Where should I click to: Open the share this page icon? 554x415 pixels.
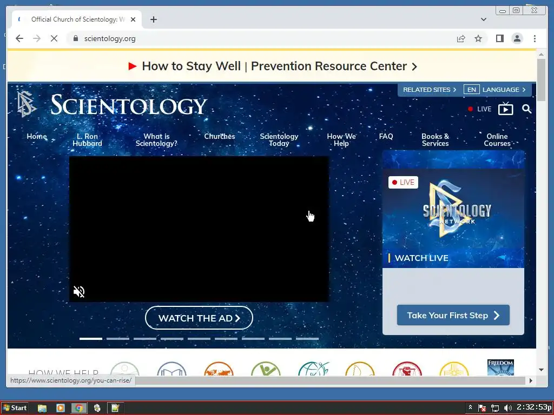pos(461,38)
